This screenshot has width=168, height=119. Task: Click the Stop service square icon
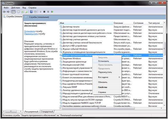[x=44, y=12]
